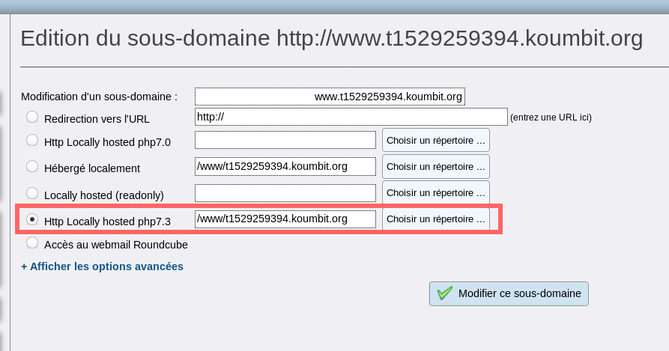The image size is (669, 351).
Task: Click the Hébergé localement directory path field
Action: (285, 167)
